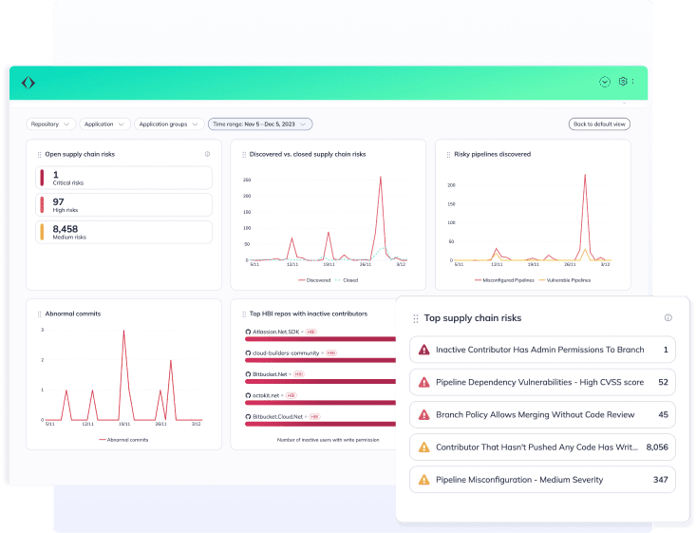Expand the Repository filter dropdown
The height and width of the screenshot is (533, 696).
click(x=51, y=124)
